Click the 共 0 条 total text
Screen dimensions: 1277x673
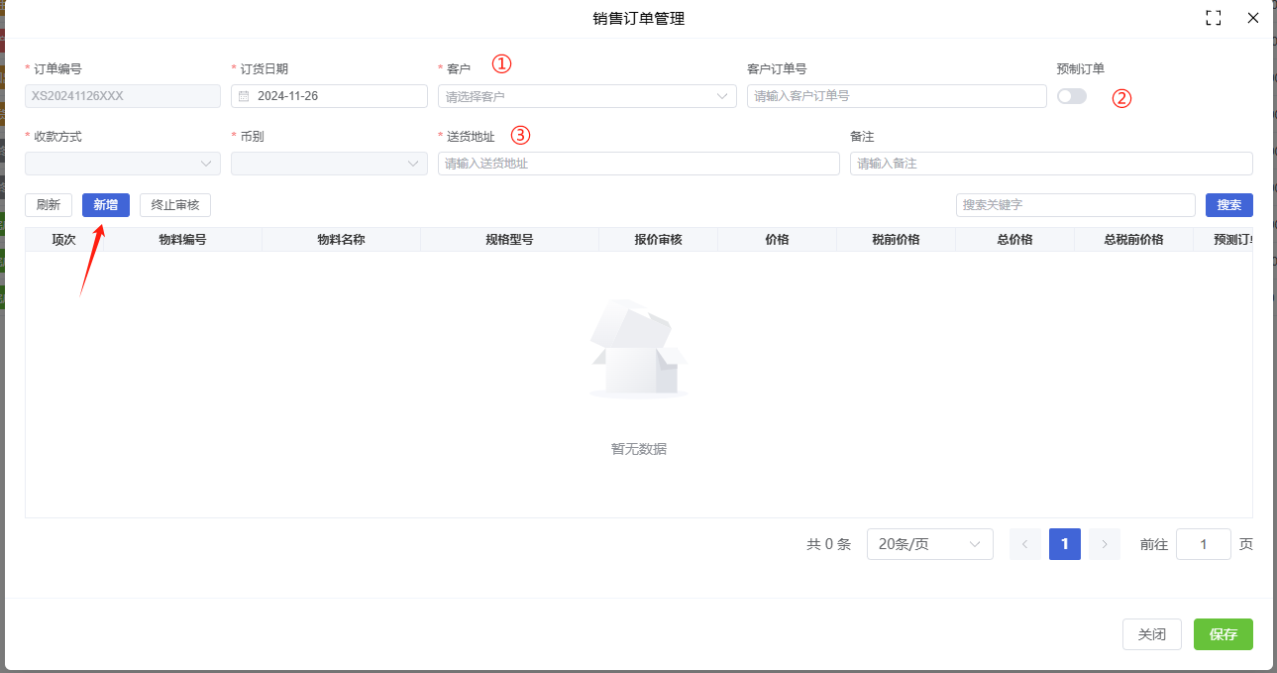coord(829,544)
